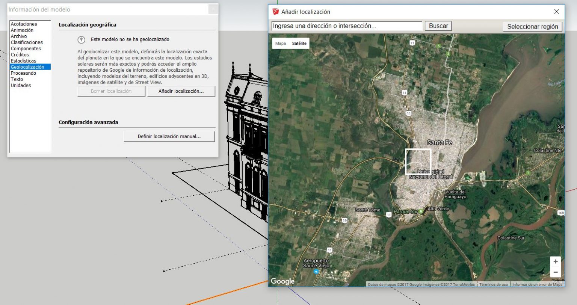Open the Estadísticas section
The image size is (577, 305).
[25, 60]
